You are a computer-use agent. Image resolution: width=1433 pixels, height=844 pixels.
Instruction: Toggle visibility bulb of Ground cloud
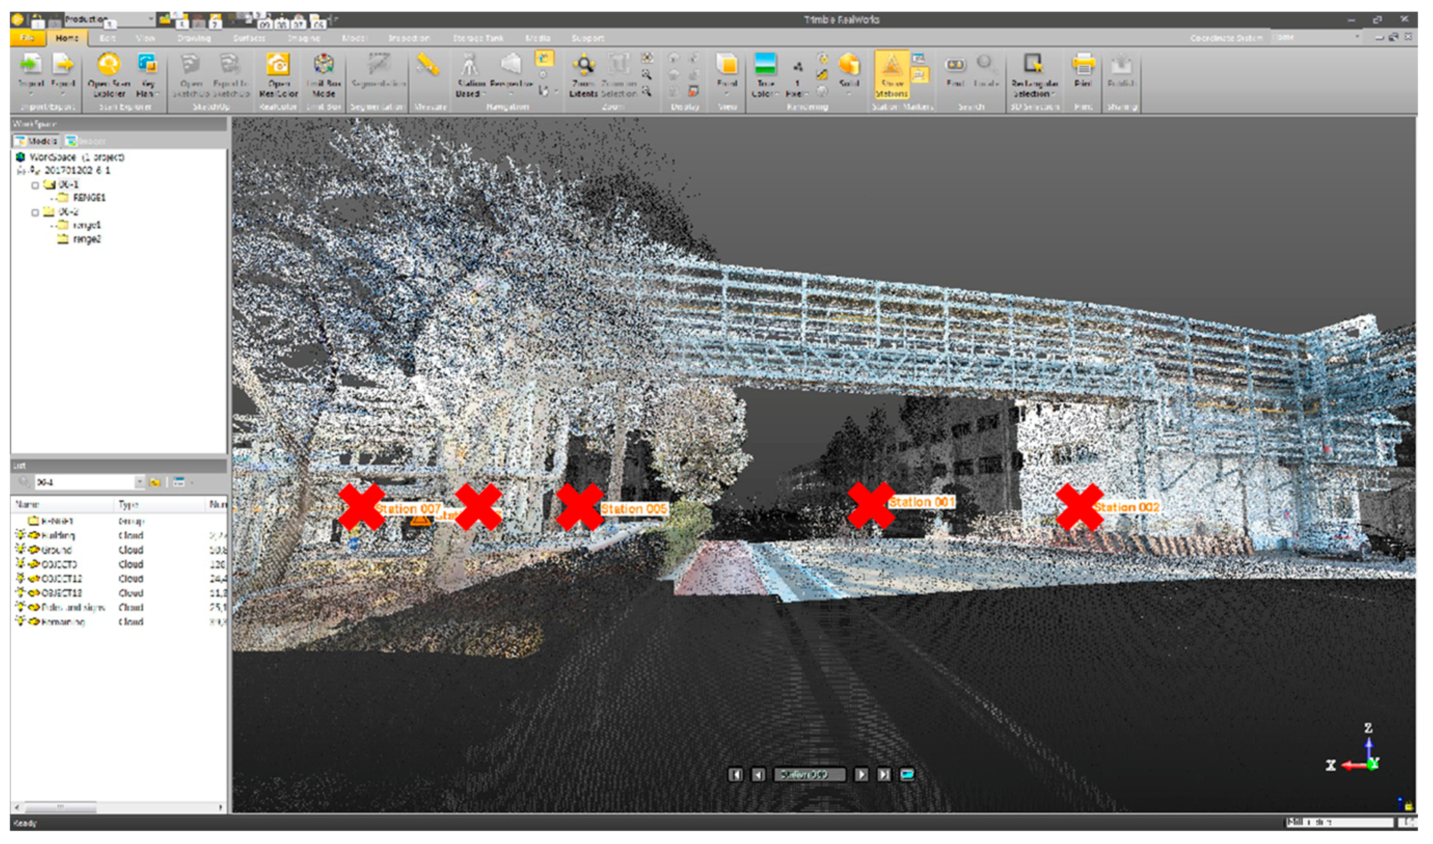pos(20,550)
